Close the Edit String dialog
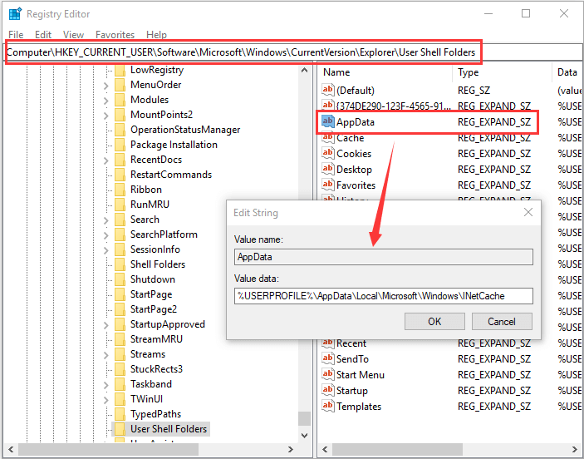Viewport: 584px width, 459px height. pos(528,213)
